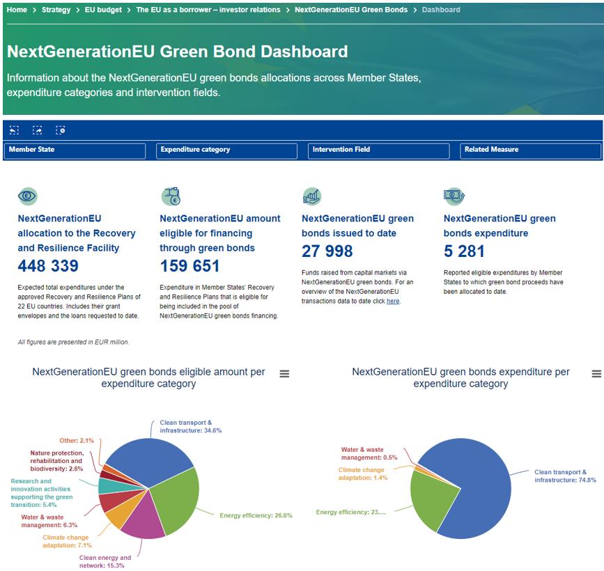Click the clear all selections icon
Image resolution: width=604 pixels, height=571 pixels.
61,130
